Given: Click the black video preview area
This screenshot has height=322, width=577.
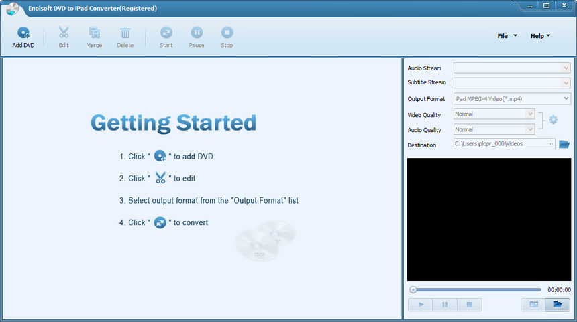Looking at the screenshot, I should coord(488,220).
